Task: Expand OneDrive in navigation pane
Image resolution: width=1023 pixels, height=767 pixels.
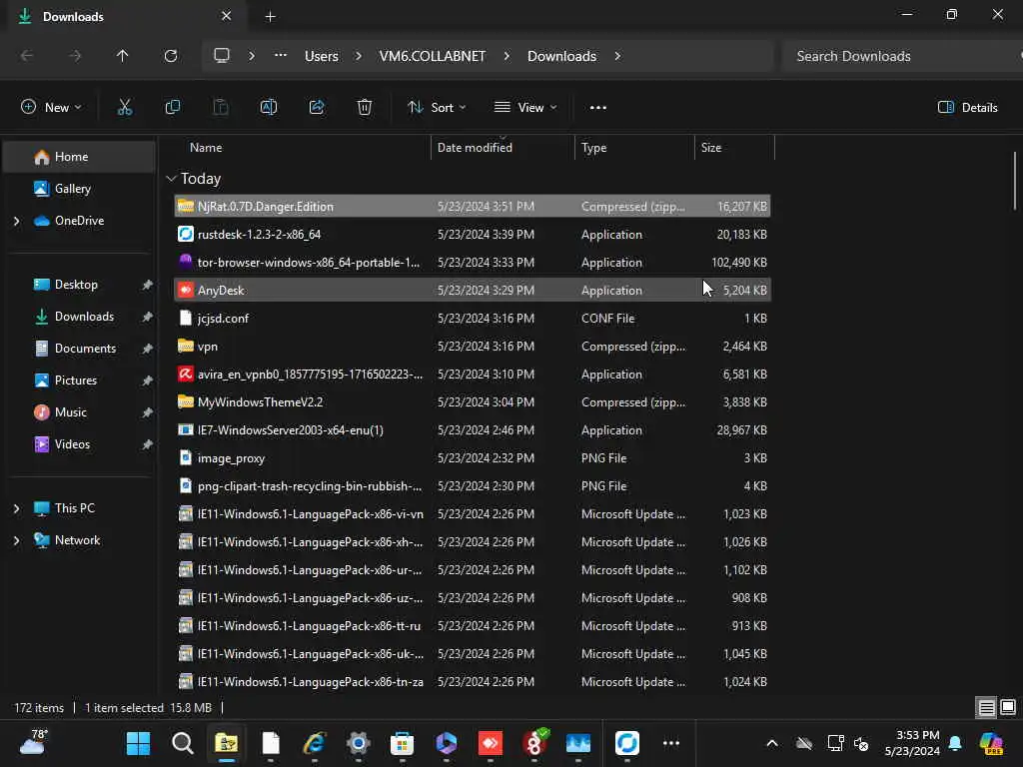Action: (16, 221)
